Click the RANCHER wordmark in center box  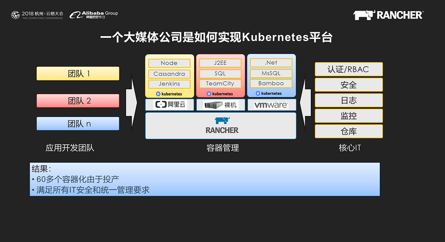pyautogui.click(x=222, y=130)
